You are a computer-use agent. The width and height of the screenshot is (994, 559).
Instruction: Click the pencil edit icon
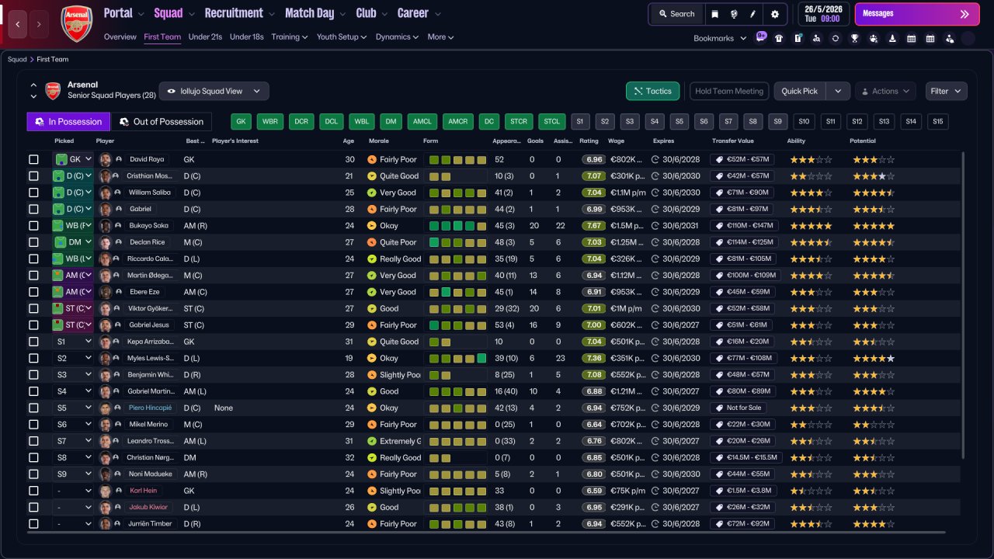[753, 14]
